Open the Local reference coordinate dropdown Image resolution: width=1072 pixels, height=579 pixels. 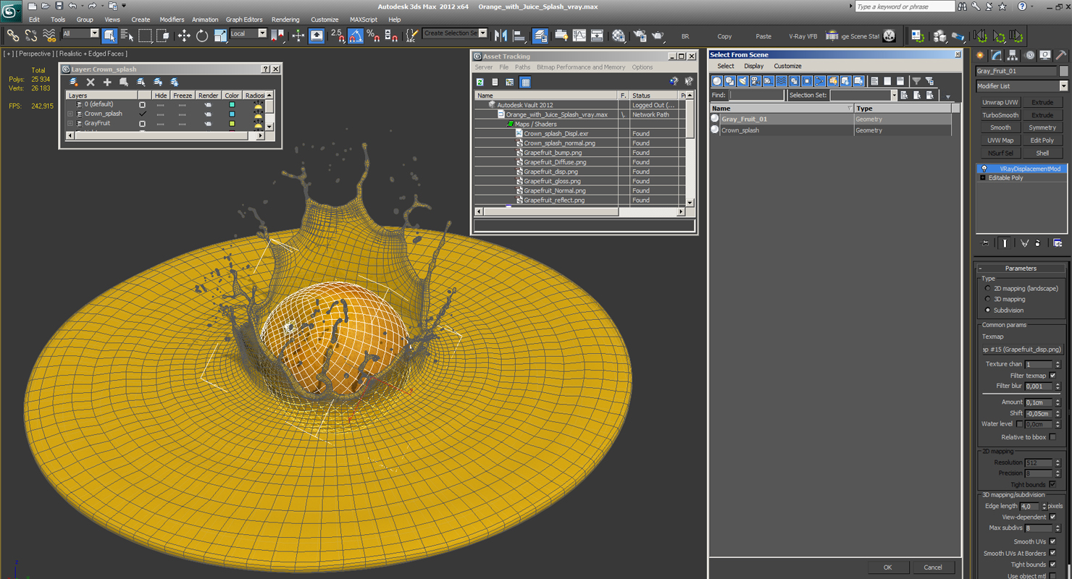[248, 33]
